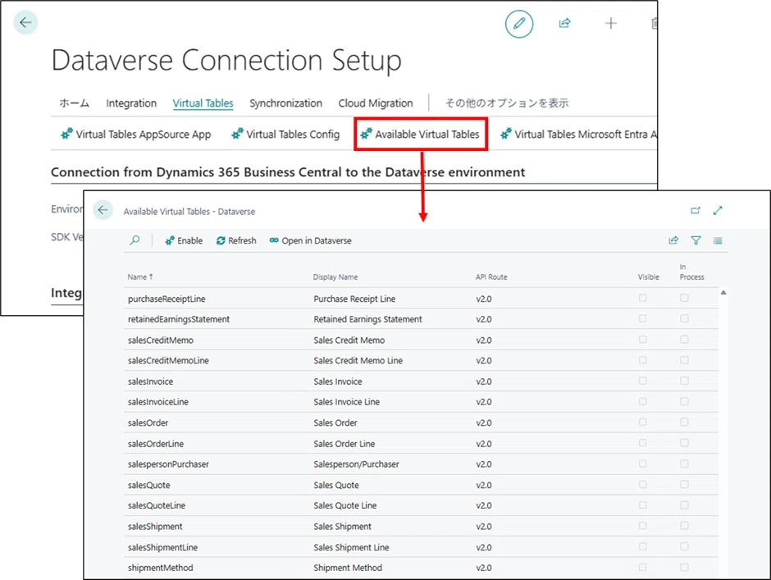Toggle Visible checkbox for salesShipment
771x580 pixels.
pyautogui.click(x=643, y=525)
